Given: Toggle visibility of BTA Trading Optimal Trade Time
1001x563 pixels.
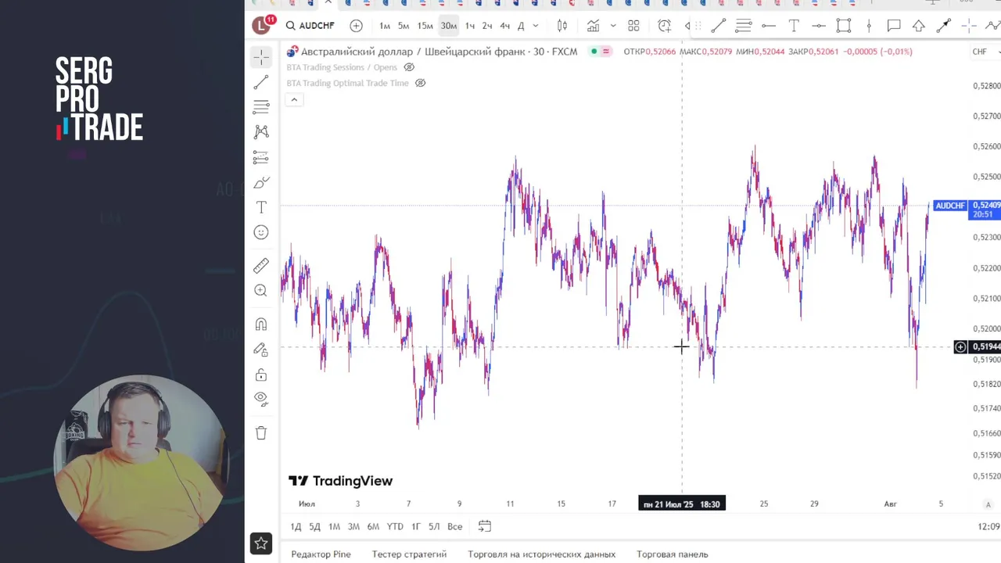Looking at the screenshot, I should [x=420, y=83].
